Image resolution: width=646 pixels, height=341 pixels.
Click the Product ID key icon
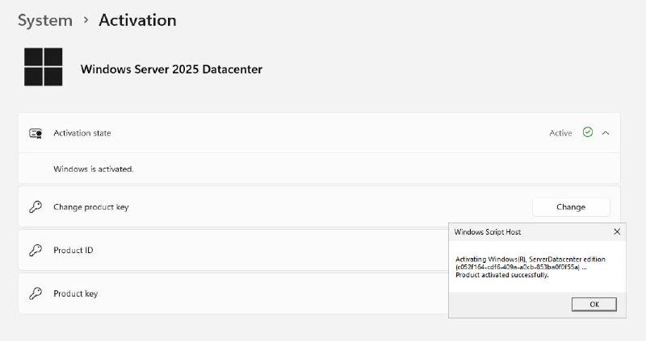[36, 251]
